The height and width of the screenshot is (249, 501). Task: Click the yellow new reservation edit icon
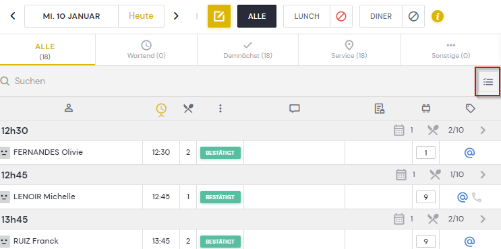click(219, 16)
